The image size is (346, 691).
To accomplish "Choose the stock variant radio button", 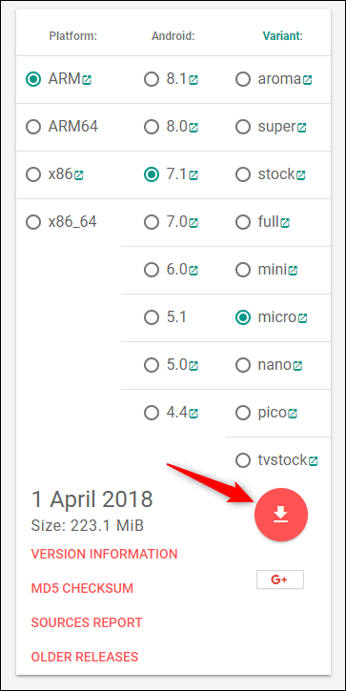I will pos(243,174).
